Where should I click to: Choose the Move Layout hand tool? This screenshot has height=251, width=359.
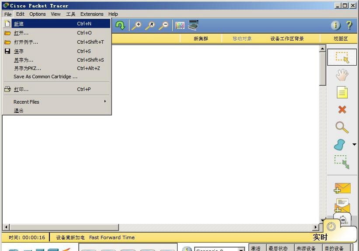[342, 75]
